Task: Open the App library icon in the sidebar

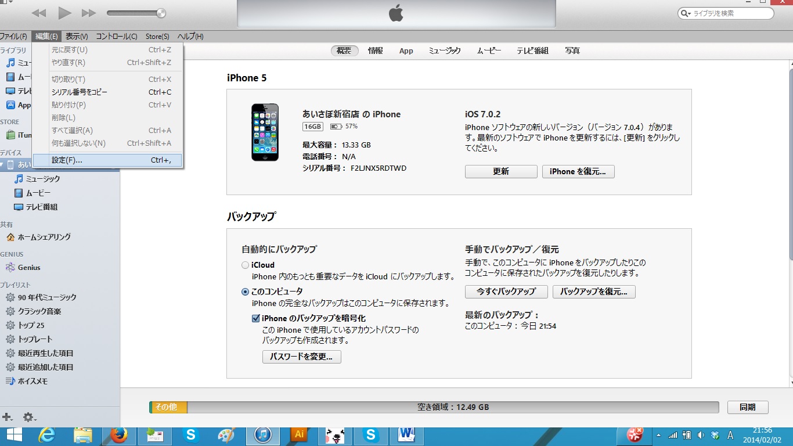Action: point(10,105)
